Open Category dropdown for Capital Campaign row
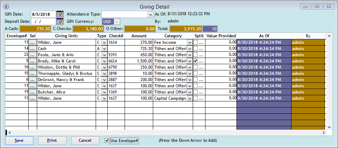The width and height of the screenshot is (338, 148). click(x=190, y=98)
